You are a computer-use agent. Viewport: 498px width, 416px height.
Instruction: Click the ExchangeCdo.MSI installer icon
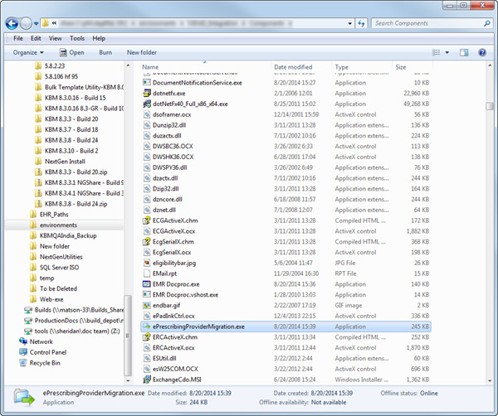[146, 380]
